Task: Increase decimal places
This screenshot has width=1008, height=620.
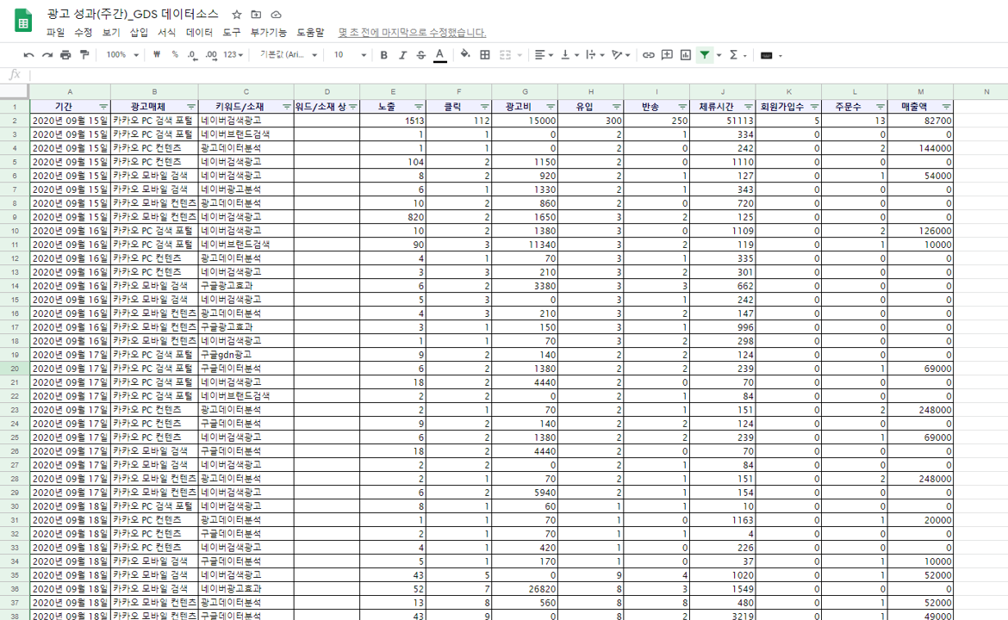Action: click(x=211, y=55)
